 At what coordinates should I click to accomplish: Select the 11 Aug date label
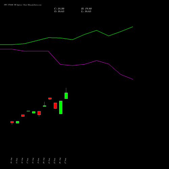coord(17,161)
